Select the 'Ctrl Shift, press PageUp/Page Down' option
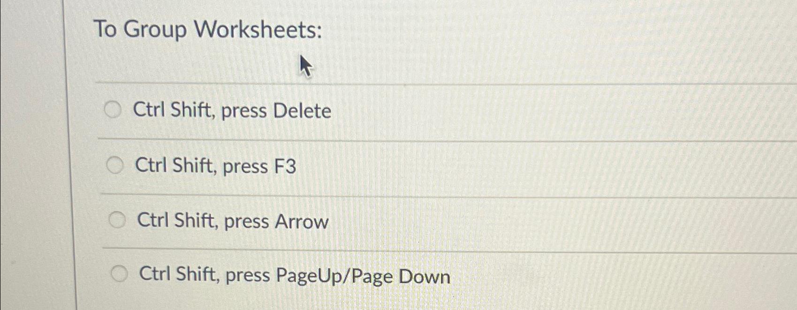The image size is (797, 310). click(x=120, y=274)
